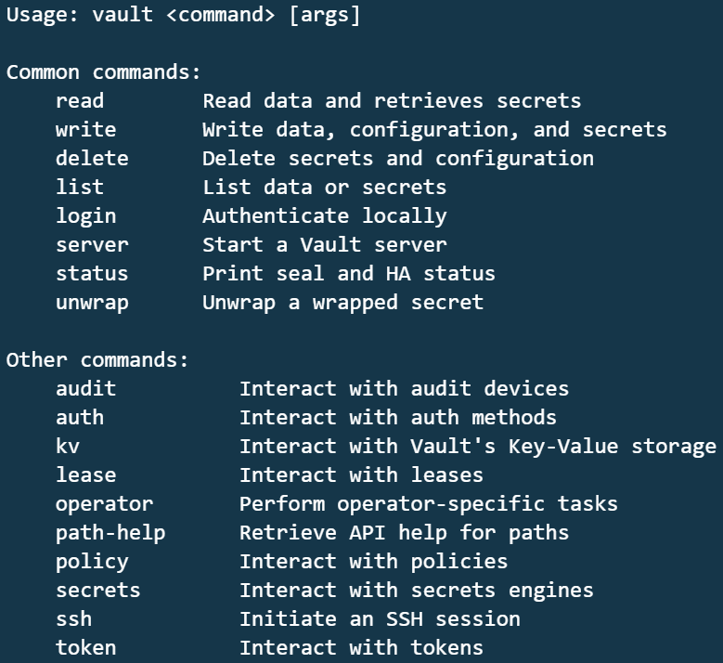
Task: Click the "policy" command word
Action: [x=92, y=561]
